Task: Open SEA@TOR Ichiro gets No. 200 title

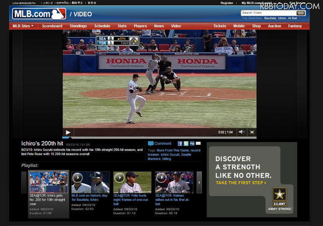Action: (x=47, y=200)
